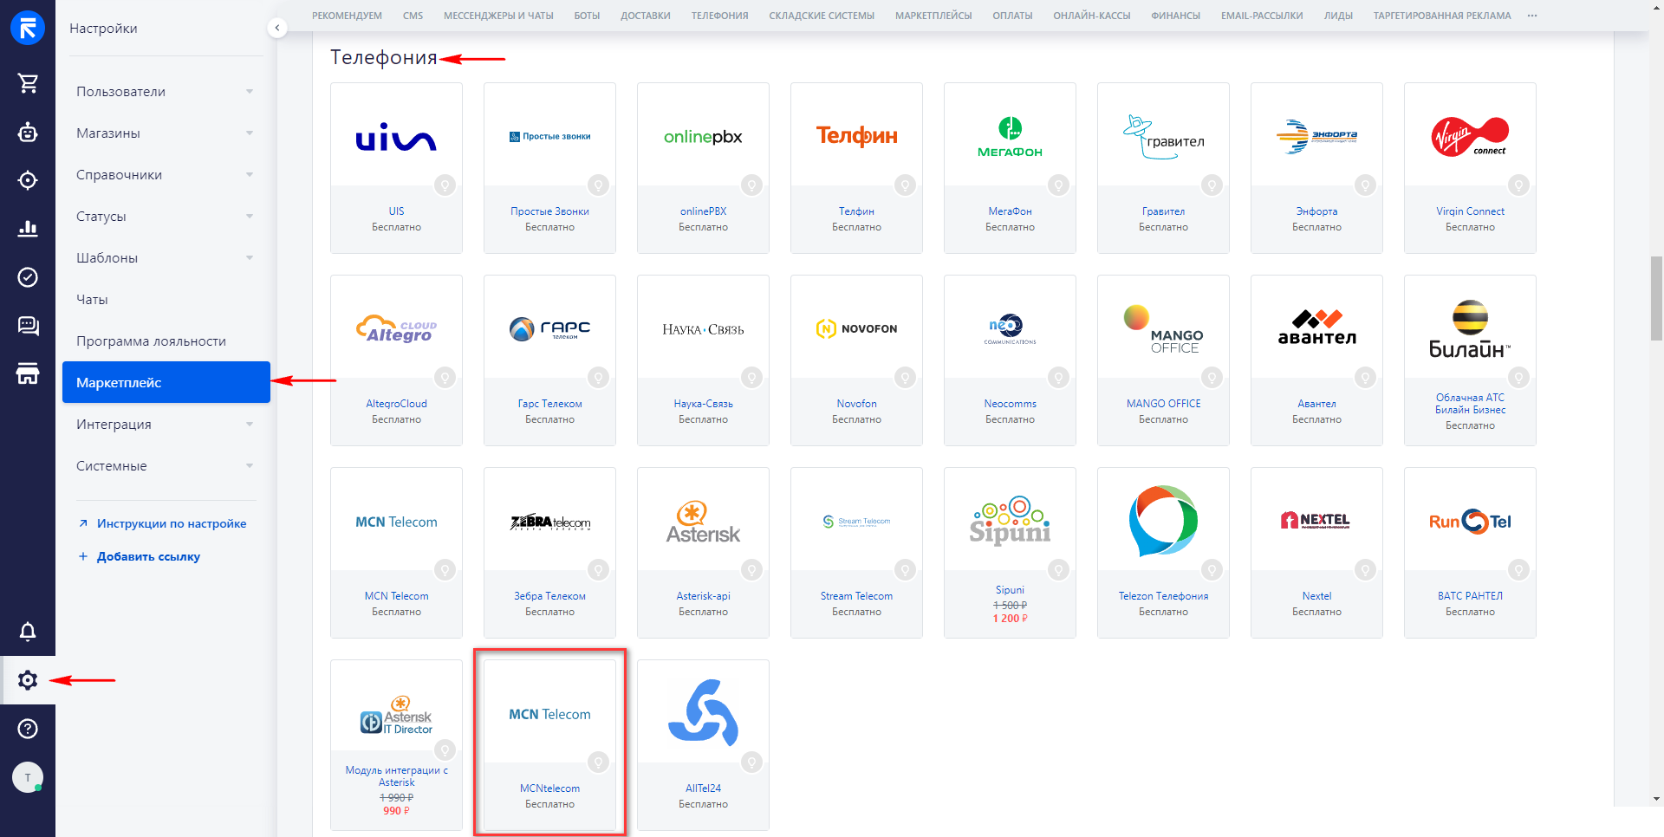
Task: Open the analytics bar chart icon
Action: click(28, 229)
